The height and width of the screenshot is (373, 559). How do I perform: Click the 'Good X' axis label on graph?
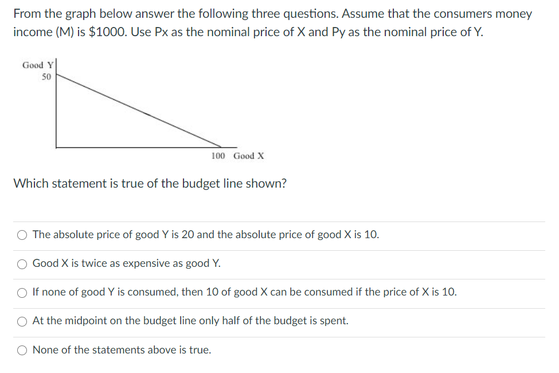[249, 156]
